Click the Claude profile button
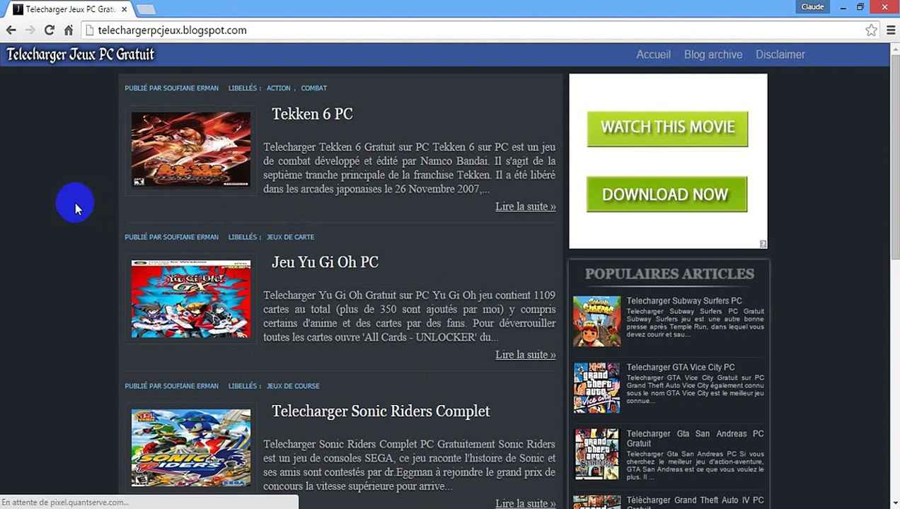 812,7
